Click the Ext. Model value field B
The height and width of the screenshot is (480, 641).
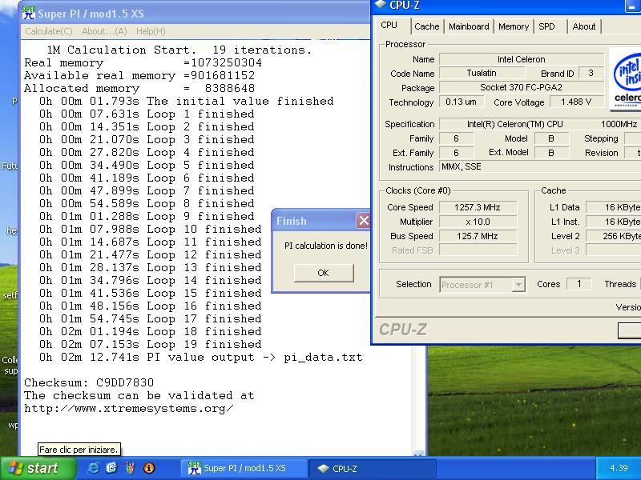tap(551, 152)
